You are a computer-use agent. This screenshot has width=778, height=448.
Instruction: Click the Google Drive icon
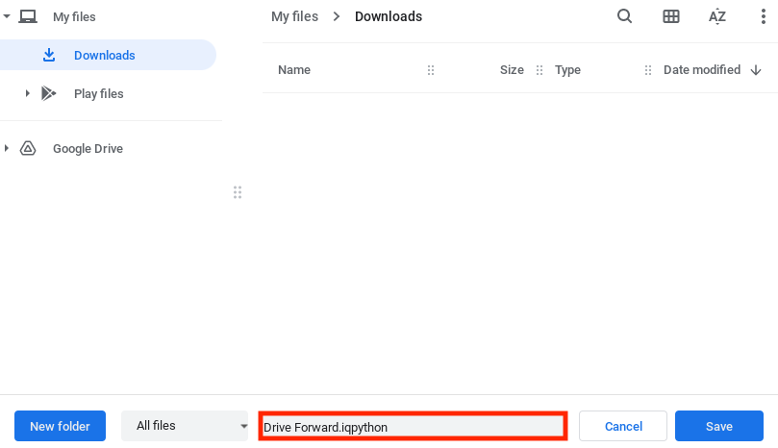(x=28, y=149)
